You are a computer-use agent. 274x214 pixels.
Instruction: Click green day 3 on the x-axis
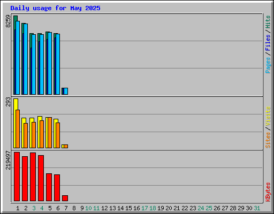point(34,208)
